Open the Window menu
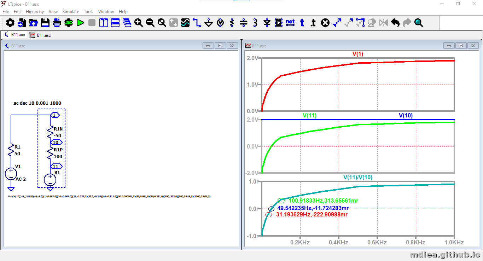Viewport: 483px width, 261px height. click(x=106, y=12)
